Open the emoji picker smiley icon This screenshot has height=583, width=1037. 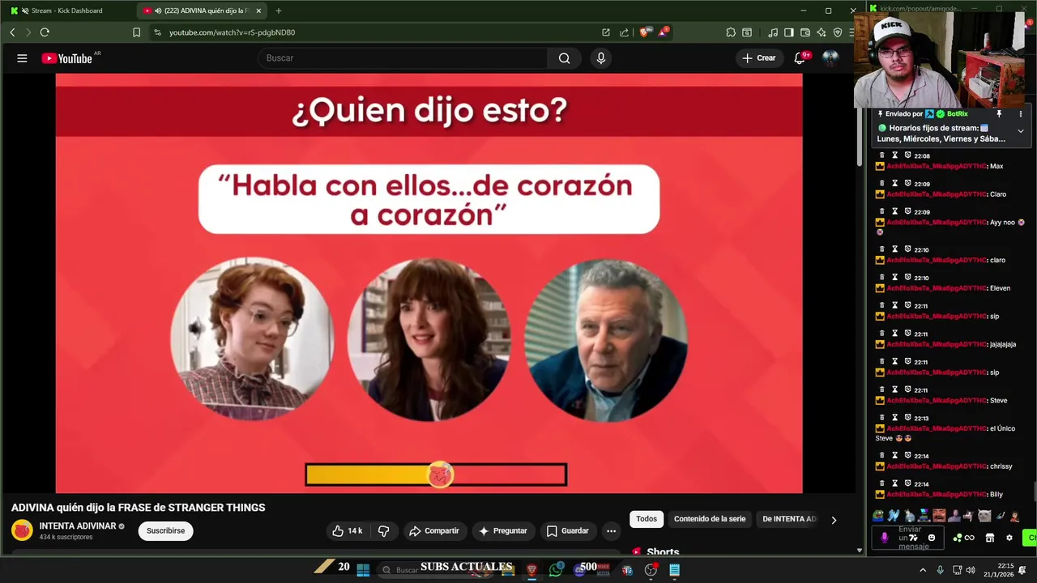[x=932, y=538]
